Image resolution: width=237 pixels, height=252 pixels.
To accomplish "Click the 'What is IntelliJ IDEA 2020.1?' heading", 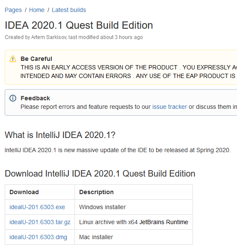I will 60,135.
